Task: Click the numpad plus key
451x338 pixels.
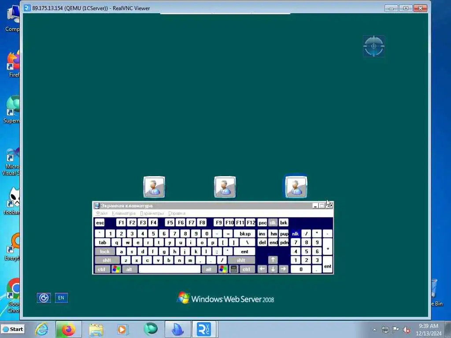Action: coord(328,247)
